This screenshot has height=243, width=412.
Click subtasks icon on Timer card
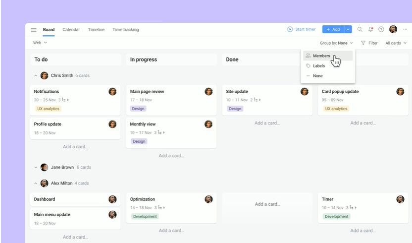(351, 207)
